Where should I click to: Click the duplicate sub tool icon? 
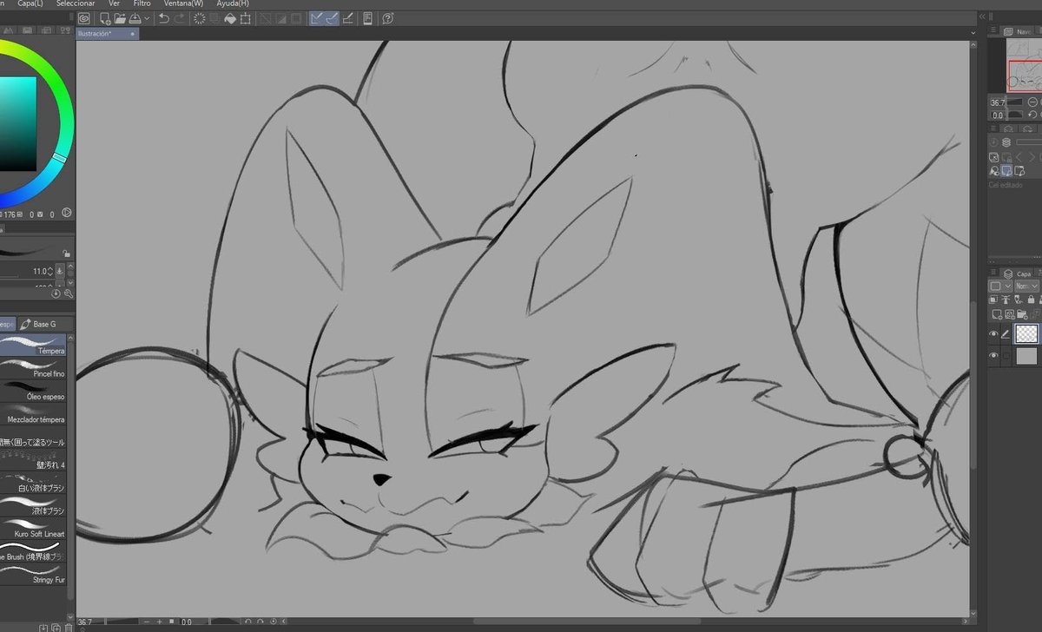tap(56, 627)
